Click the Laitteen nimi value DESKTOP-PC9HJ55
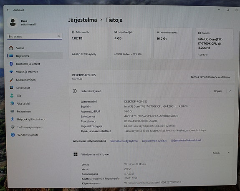240x191 pixels. pyautogui.click(x=136, y=101)
